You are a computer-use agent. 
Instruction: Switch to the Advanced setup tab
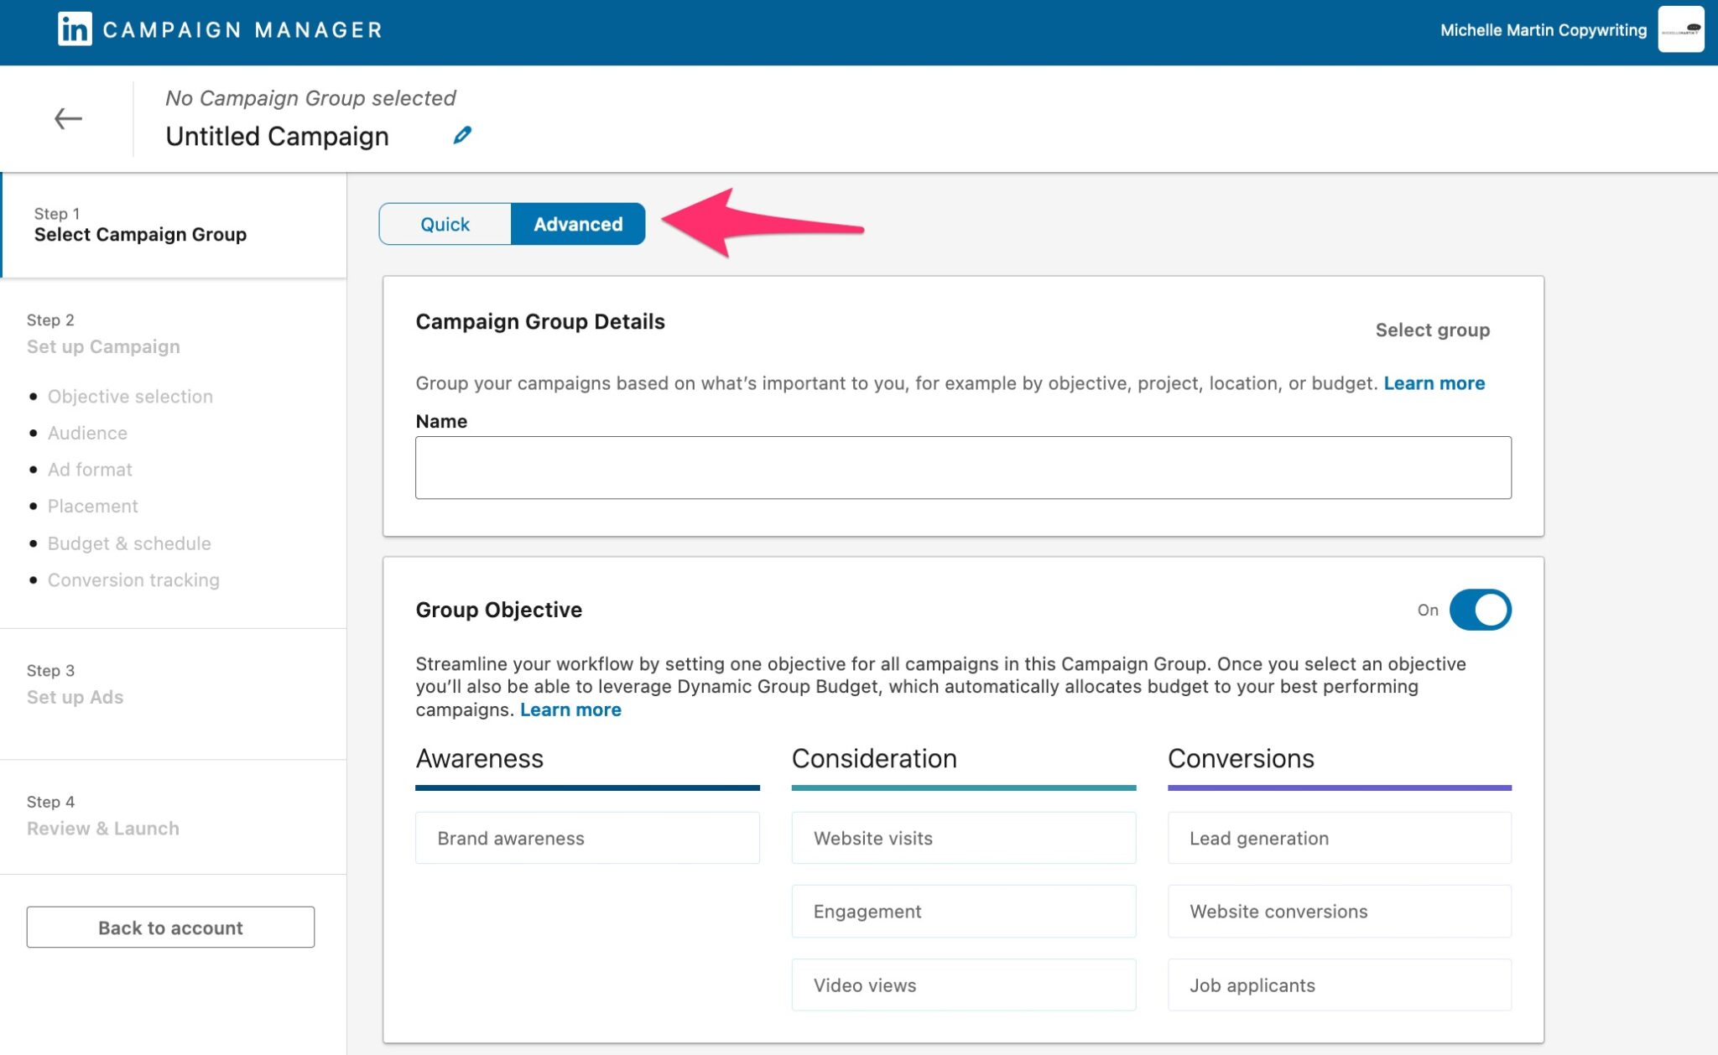[x=578, y=224]
